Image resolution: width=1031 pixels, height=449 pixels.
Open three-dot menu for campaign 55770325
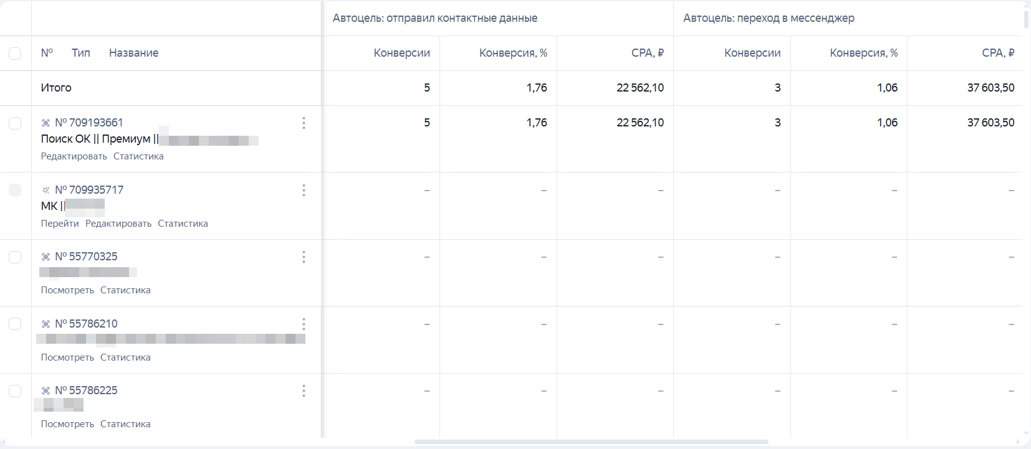click(x=304, y=257)
